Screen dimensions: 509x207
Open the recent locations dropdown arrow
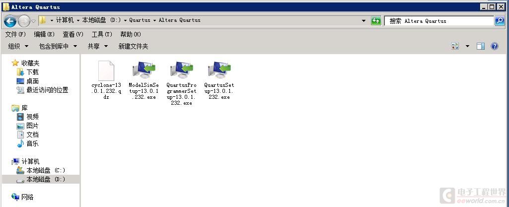(33, 21)
